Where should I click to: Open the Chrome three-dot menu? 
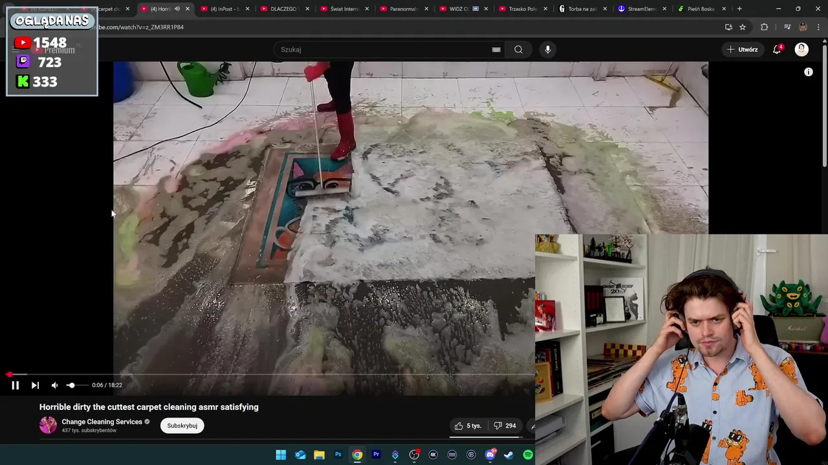pos(819,27)
